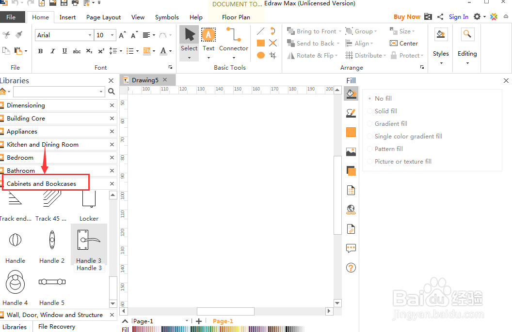Switch to the Symbols tab

[x=167, y=17]
